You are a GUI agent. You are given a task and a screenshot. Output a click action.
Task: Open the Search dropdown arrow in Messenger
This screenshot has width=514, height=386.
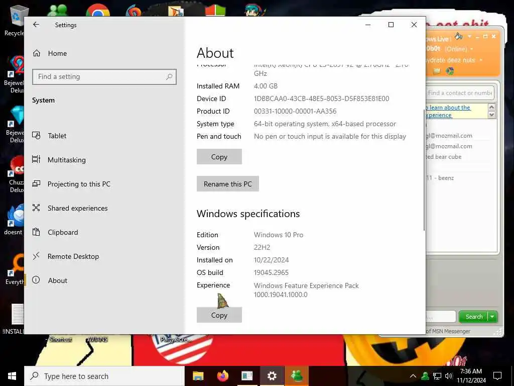(x=492, y=317)
